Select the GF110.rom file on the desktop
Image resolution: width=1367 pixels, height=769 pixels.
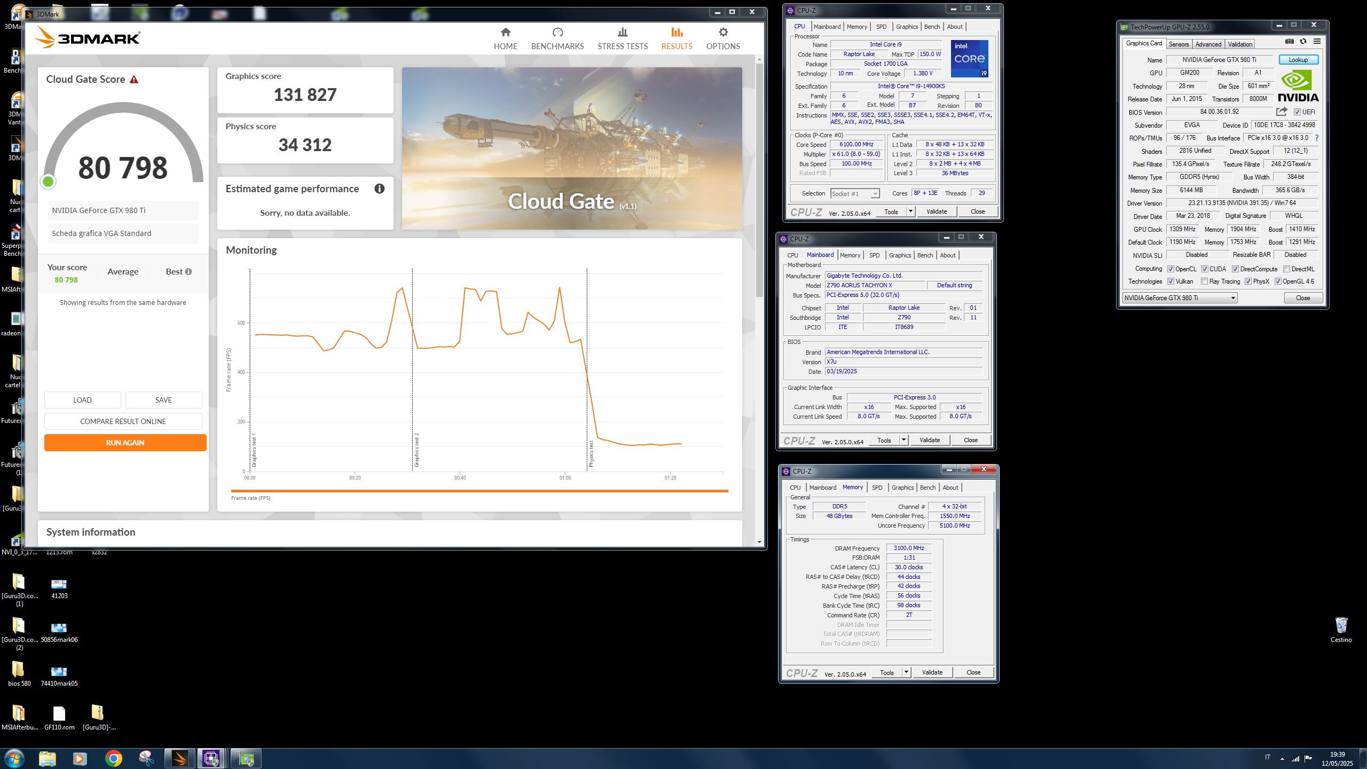coord(59,717)
